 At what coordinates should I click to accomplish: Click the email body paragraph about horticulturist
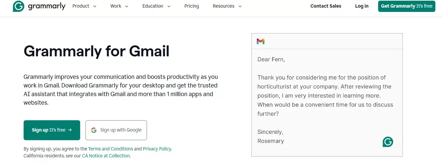[325, 95]
